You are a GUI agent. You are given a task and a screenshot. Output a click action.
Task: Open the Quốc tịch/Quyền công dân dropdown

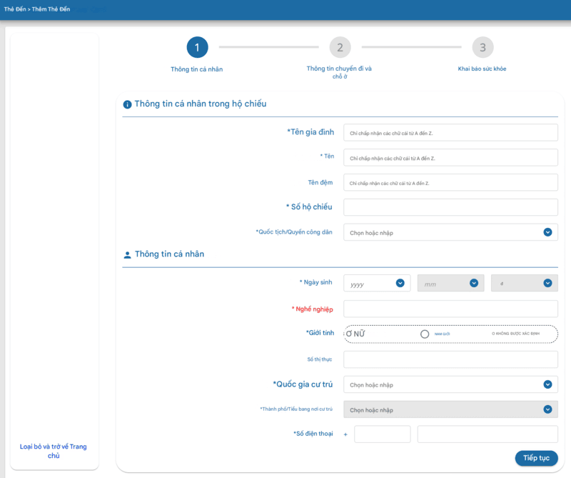point(450,232)
